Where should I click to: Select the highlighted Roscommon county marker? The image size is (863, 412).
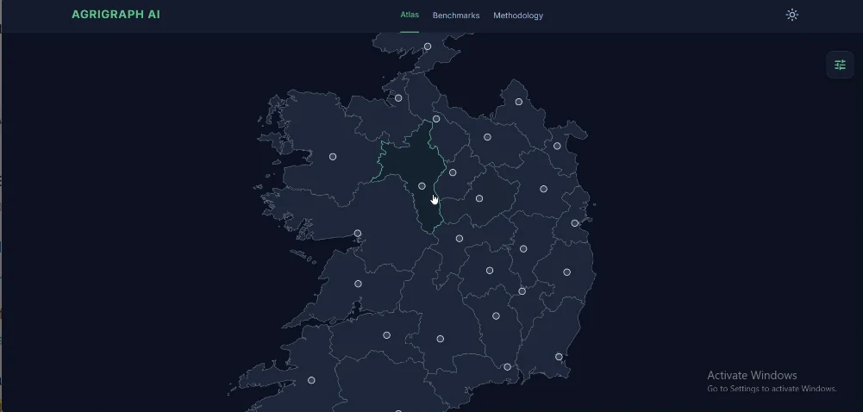[x=422, y=186]
